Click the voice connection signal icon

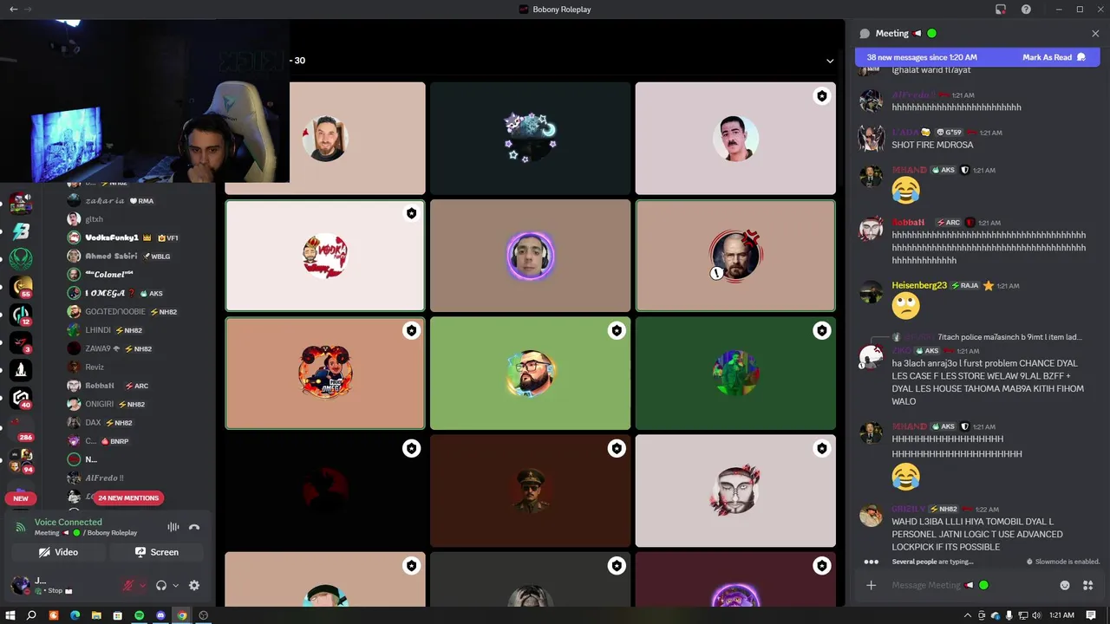20,527
